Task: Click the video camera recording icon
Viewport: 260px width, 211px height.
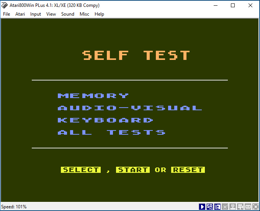Action: [240, 207]
